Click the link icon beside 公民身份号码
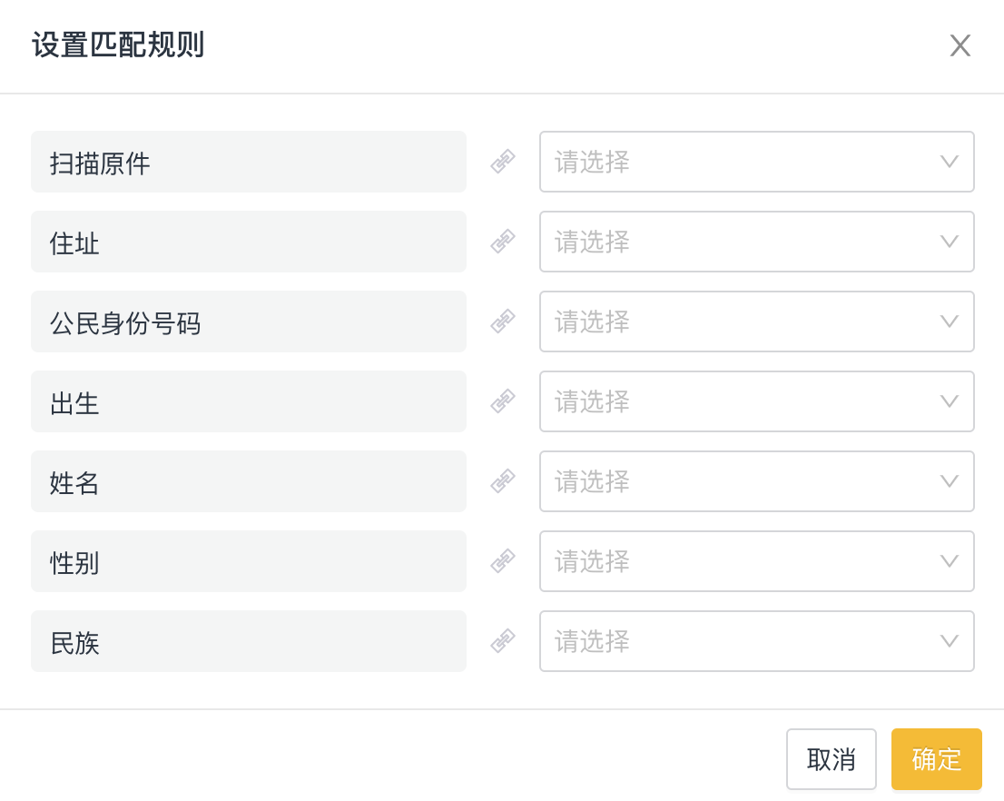Screen dimensions: 1004x801 [x=503, y=321]
